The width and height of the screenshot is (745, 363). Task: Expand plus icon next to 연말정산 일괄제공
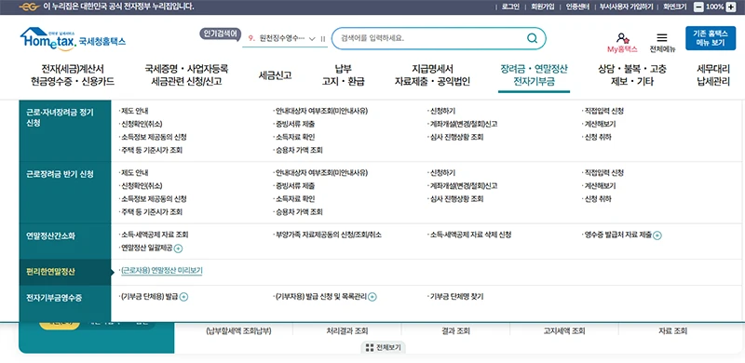[x=179, y=248]
